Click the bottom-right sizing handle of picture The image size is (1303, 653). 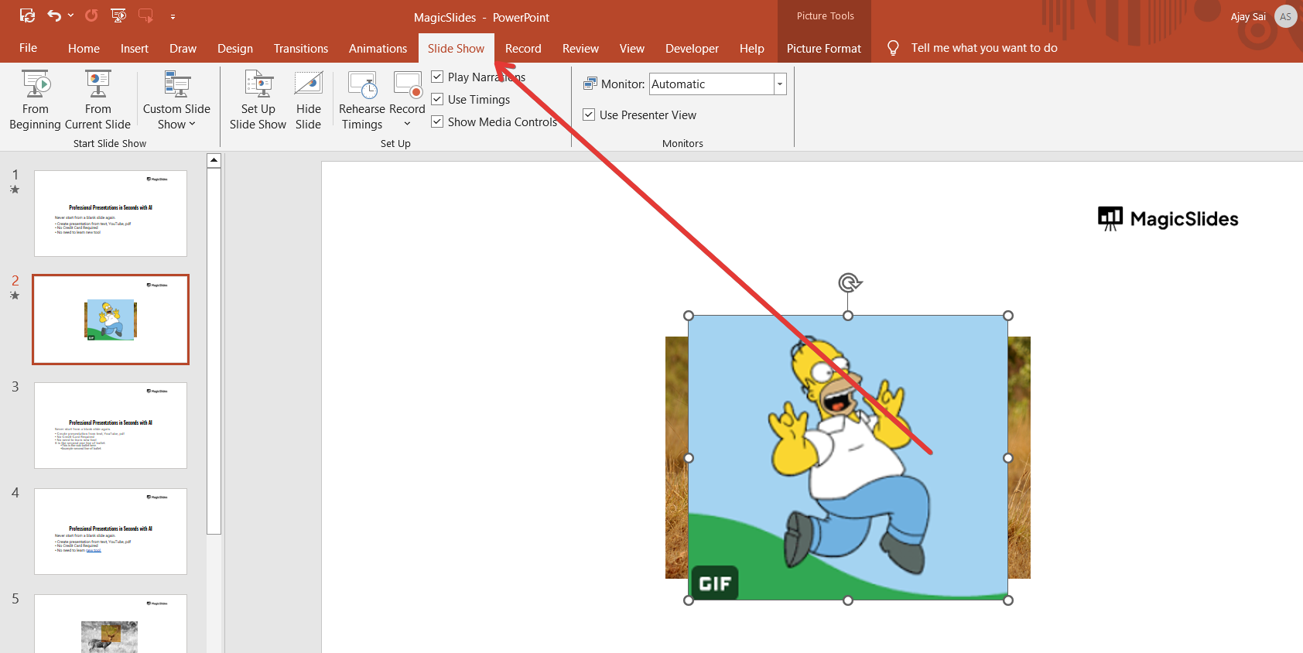(1008, 600)
